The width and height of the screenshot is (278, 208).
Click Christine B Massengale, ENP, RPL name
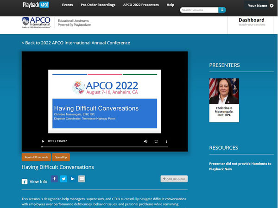point(224,112)
